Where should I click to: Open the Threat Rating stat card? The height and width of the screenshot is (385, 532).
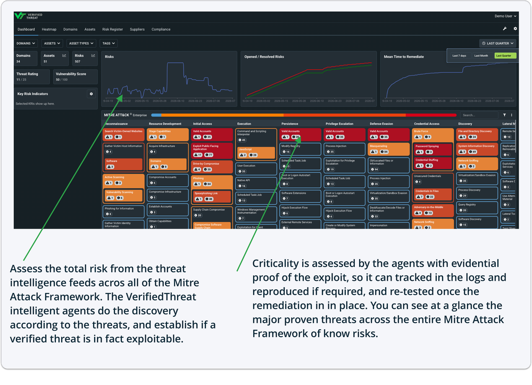click(32, 77)
